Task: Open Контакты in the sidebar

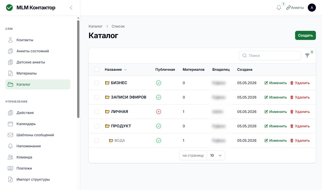Action: pos(38,40)
